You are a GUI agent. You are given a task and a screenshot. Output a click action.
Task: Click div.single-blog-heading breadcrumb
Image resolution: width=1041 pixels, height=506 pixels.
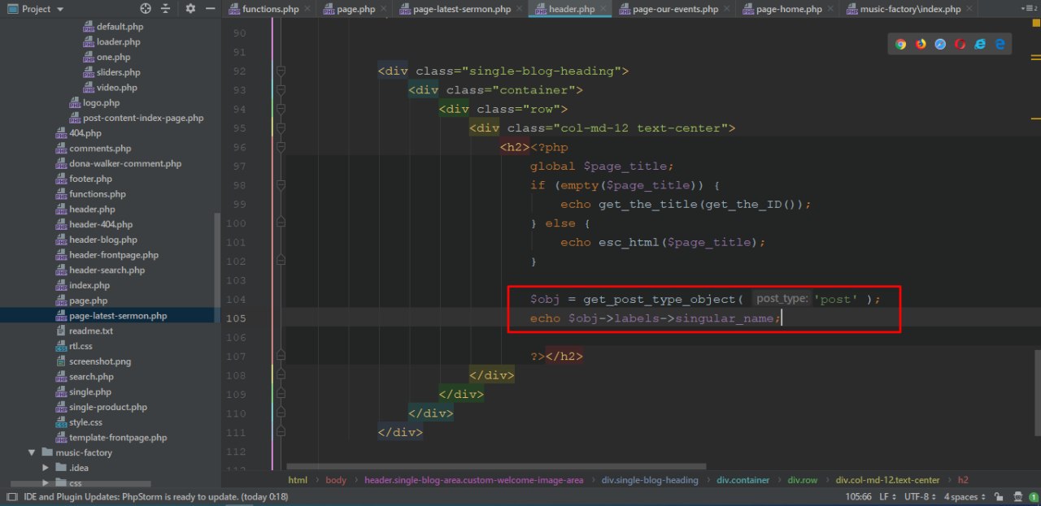coord(650,480)
